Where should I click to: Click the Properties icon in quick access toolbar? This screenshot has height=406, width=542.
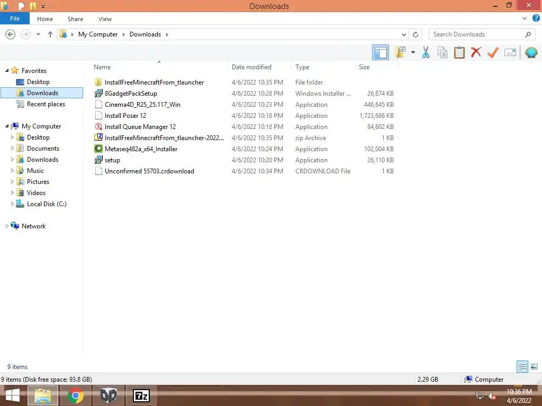pyautogui.click(x=21, y=6)
